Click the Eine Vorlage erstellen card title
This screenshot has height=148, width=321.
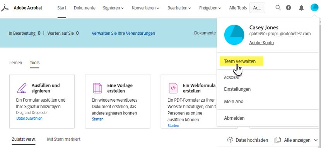point(120,88)
